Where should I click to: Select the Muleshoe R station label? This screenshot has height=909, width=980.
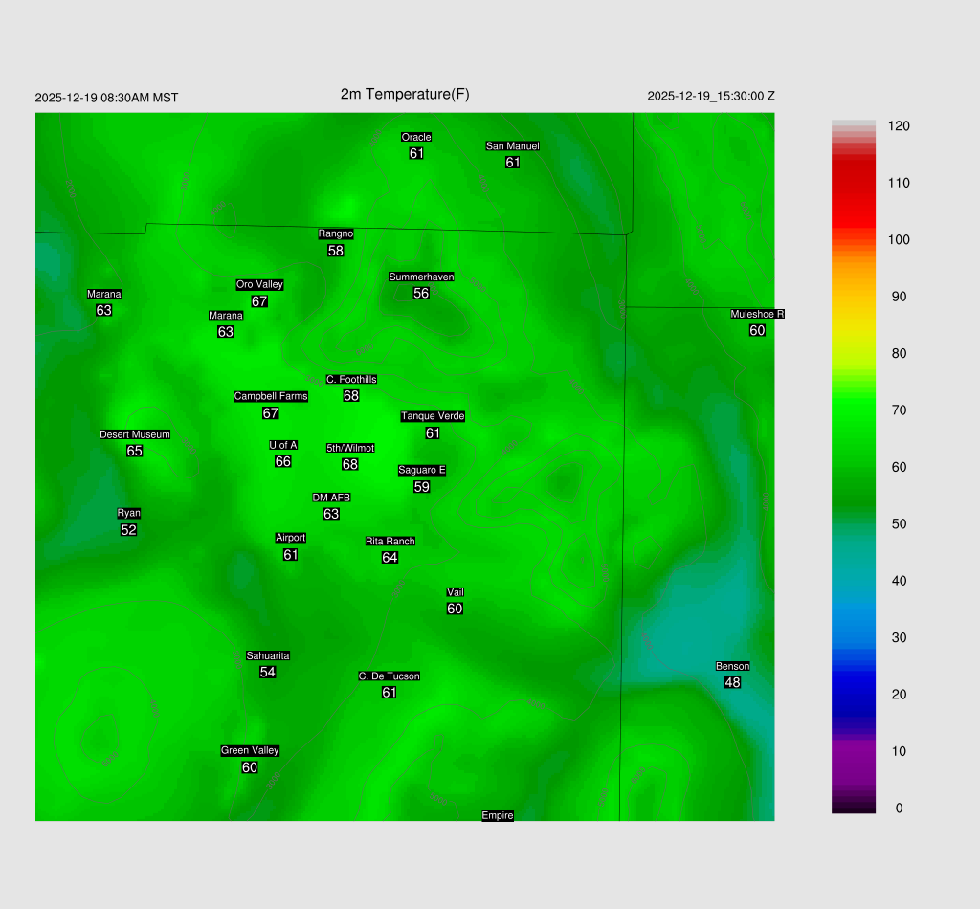click(757, 314)
